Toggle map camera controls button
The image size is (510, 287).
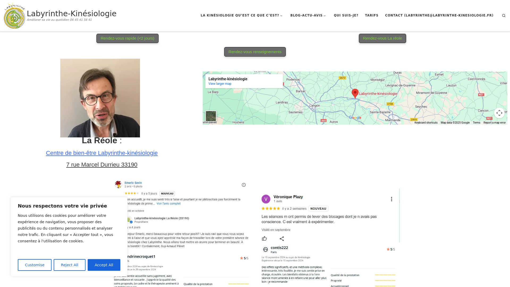coord(499,113)
